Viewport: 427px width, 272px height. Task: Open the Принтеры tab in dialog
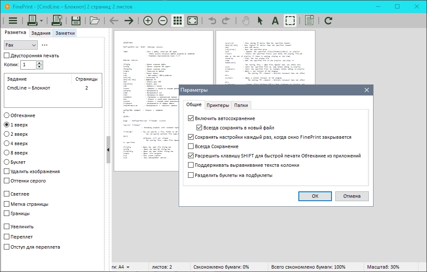tap(218, 105)
